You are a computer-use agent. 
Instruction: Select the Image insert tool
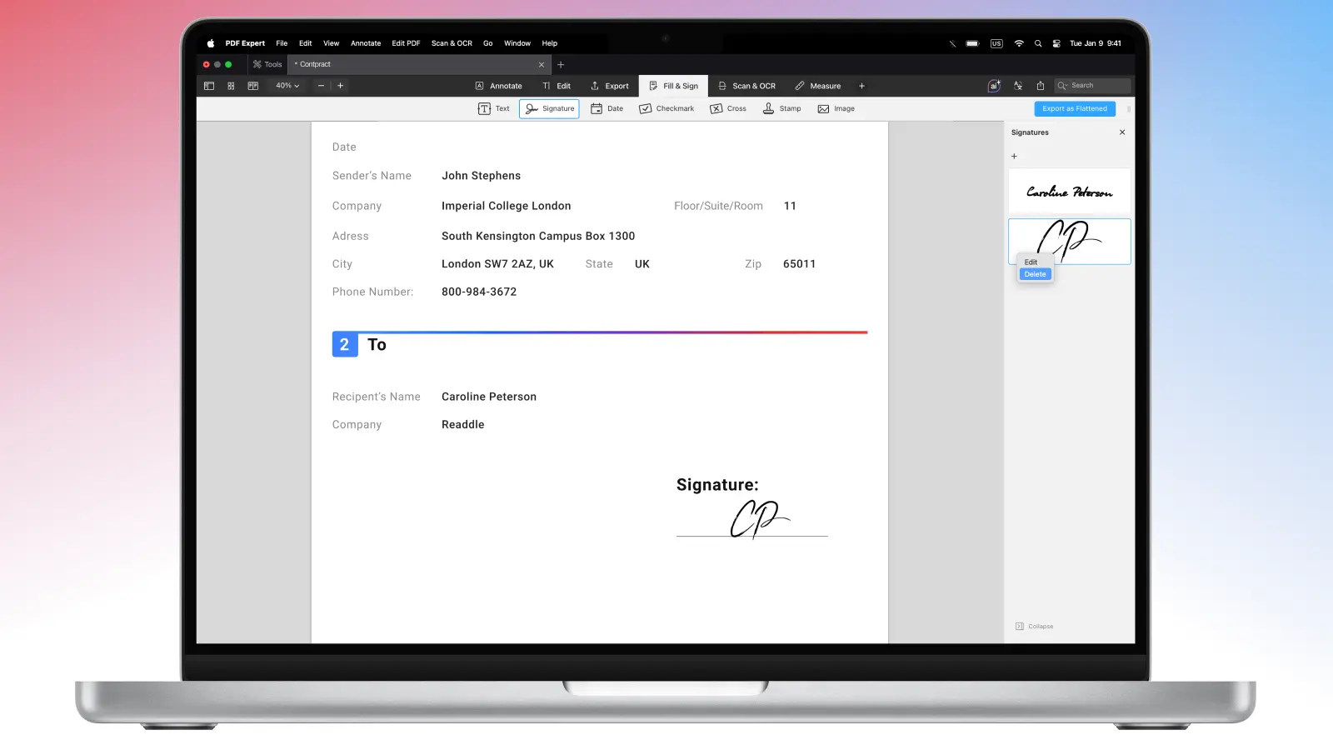click(836, 108)
